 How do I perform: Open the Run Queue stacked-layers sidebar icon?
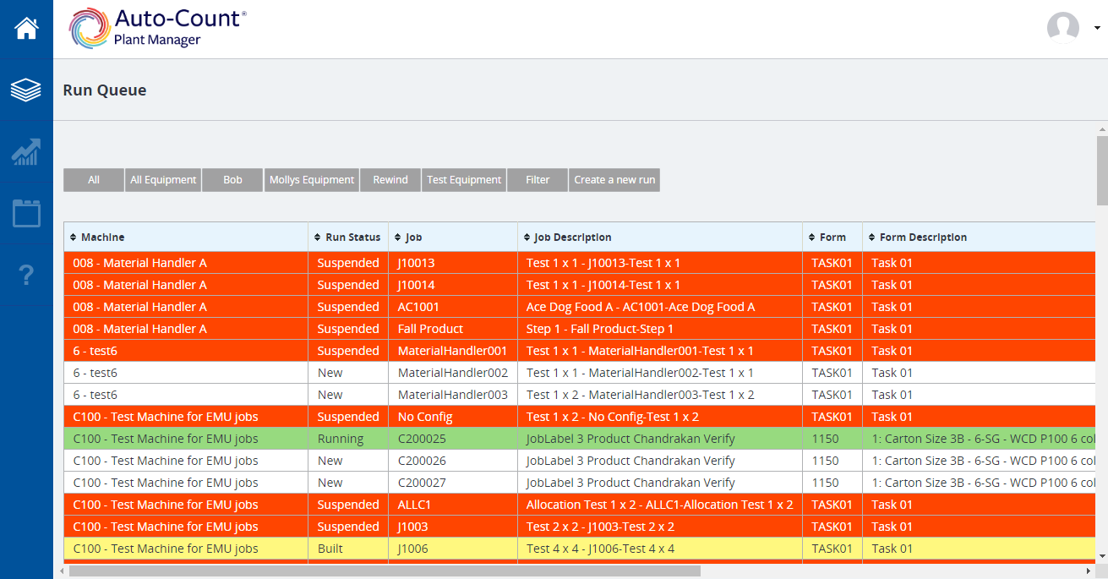point(26,90)
